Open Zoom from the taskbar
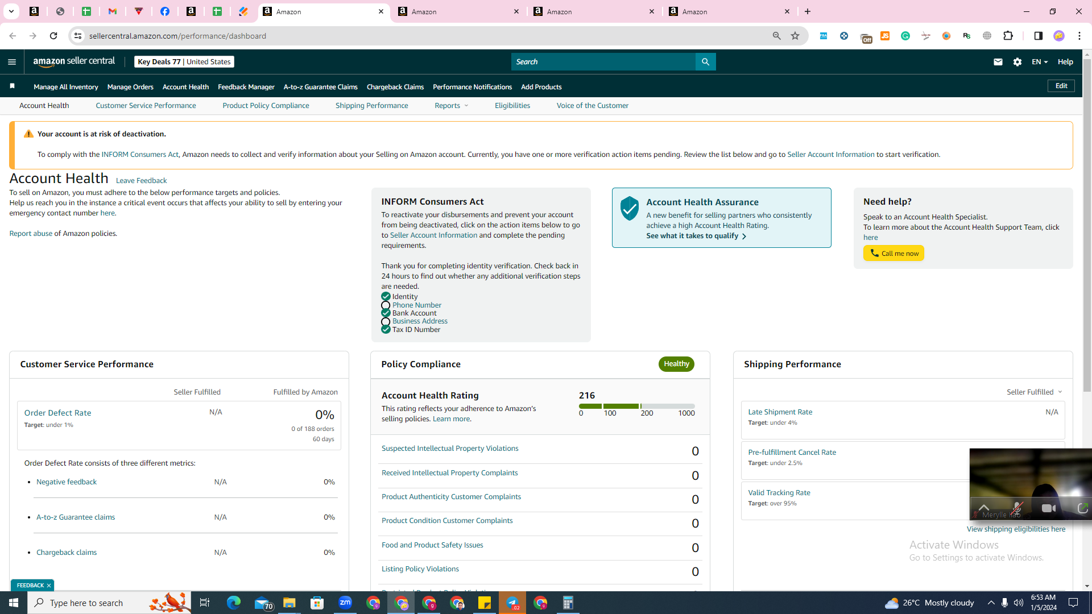 [345, 603]
